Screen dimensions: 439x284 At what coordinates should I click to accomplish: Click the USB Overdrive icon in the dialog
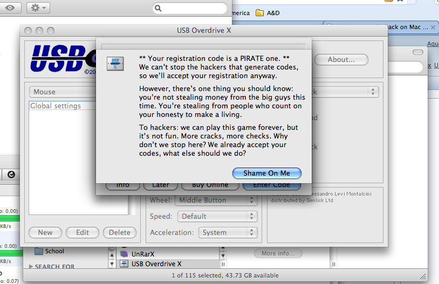coord(115,64)
